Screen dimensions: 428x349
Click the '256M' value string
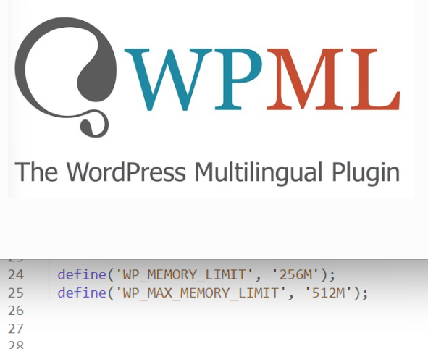click(x=296, y=274)
